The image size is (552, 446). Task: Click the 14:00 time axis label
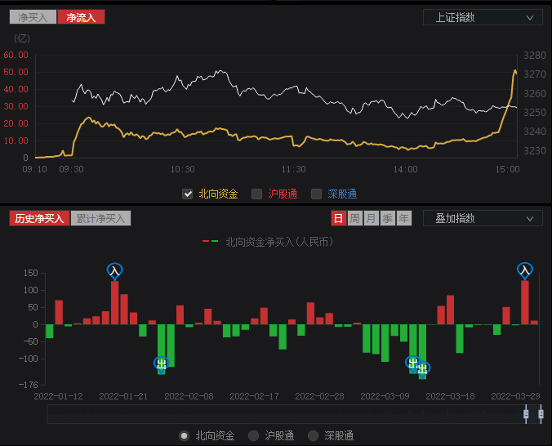(406, 169)
